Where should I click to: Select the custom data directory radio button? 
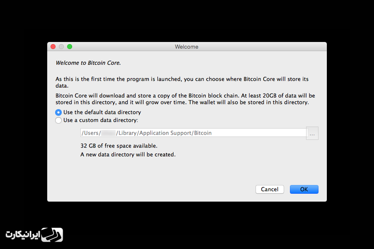tap(58, 121)
